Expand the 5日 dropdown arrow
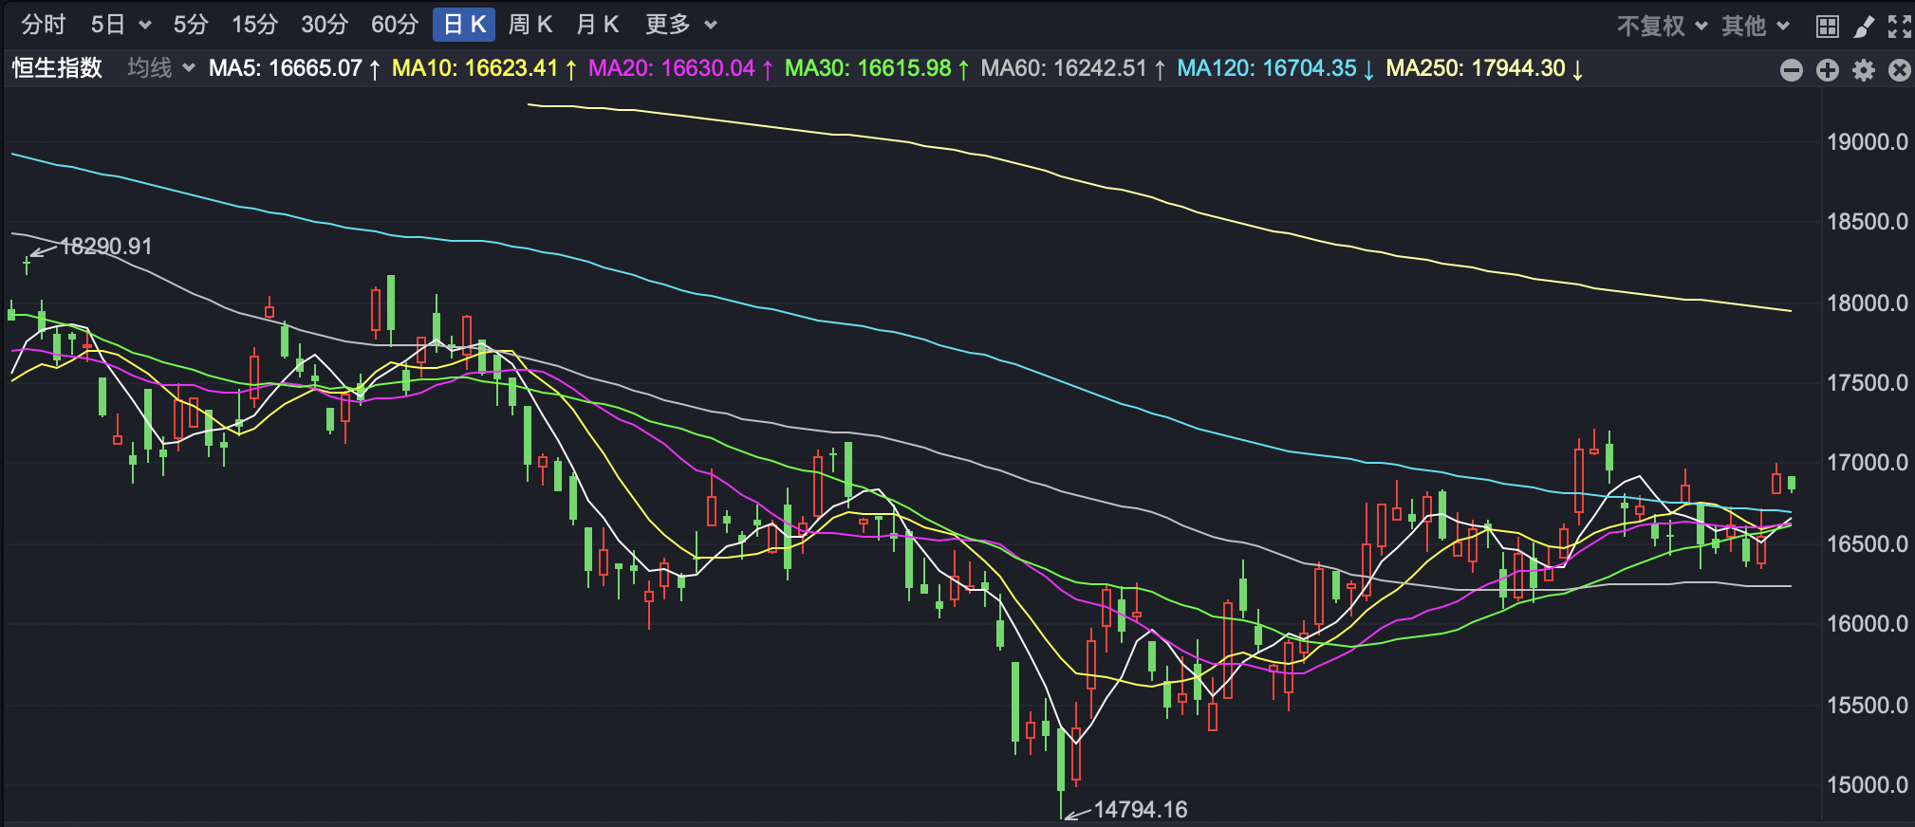This screenshot has height=827, width=1915. (x=145, y=26)
